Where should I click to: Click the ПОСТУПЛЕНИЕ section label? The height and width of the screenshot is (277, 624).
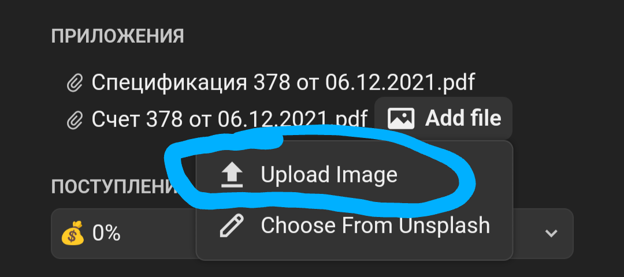point(113,186)
